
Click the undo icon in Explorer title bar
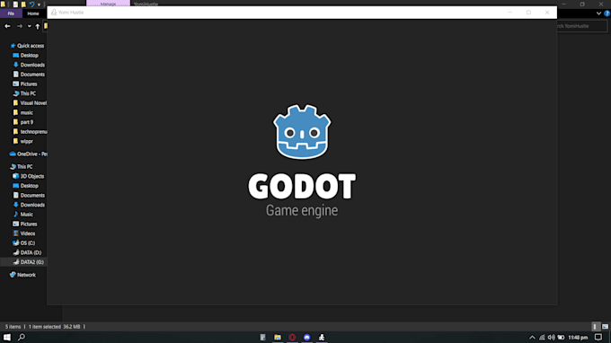pos(32,4)
